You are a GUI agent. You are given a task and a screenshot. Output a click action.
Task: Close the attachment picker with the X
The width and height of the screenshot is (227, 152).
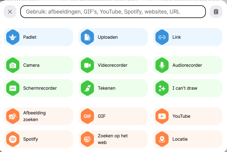click(x=10, y=12)
